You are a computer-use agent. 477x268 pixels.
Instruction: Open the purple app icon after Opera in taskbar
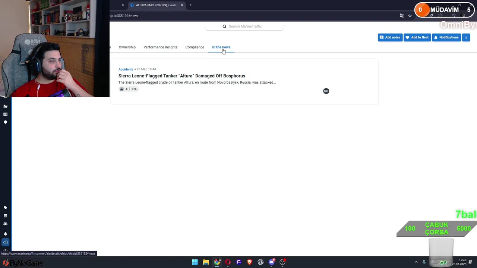[x=239, y=262]
